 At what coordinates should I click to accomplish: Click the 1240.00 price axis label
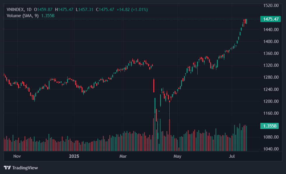[271, 89]
